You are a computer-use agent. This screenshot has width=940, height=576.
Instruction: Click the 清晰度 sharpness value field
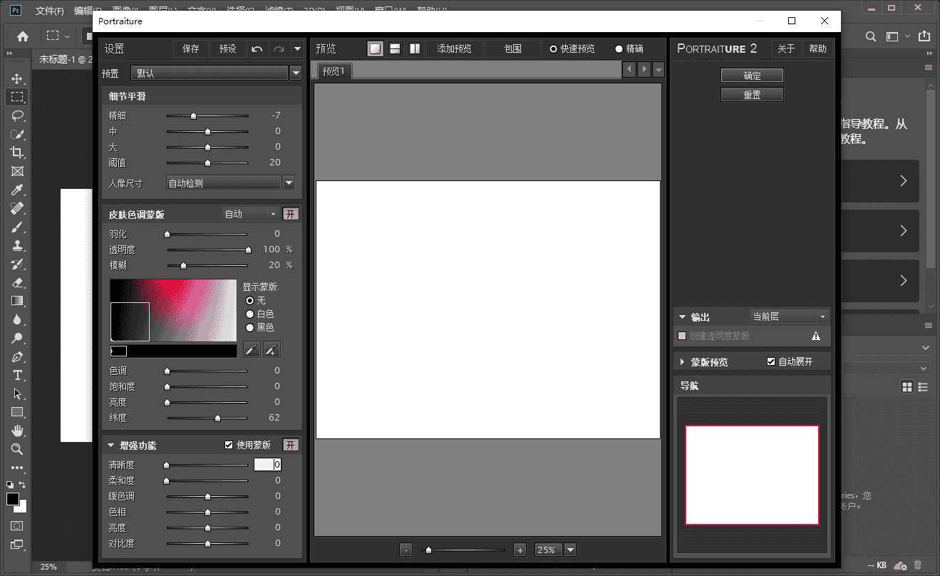pos(267,465)
